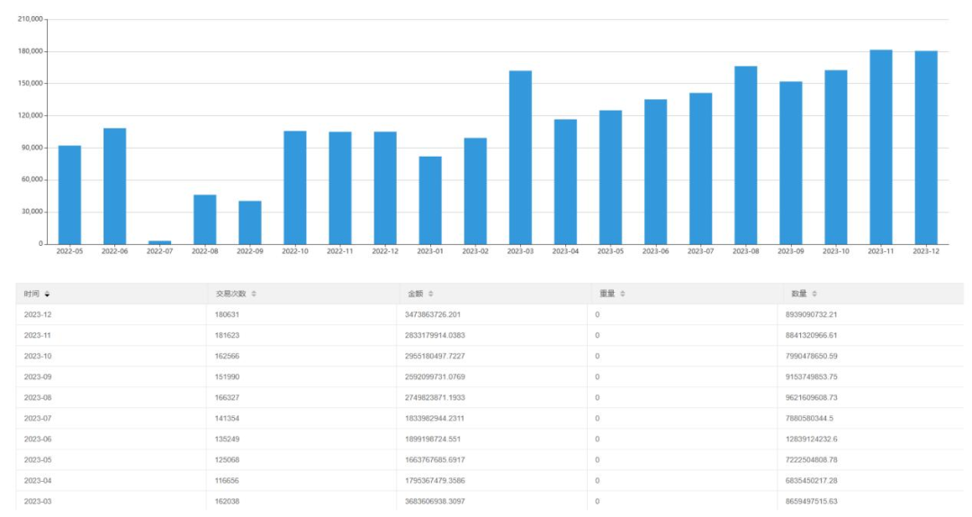Click the value 162566
This screenshot has height=517, width=972.
click(x=227, y=357)
